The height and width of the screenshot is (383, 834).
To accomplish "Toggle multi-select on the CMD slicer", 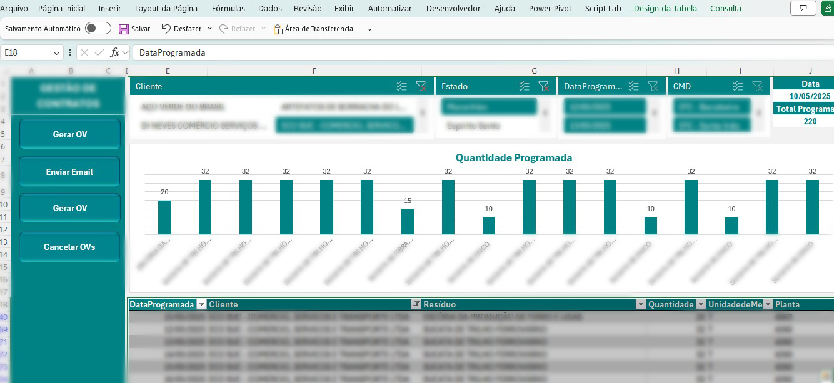I will point(738,86).
